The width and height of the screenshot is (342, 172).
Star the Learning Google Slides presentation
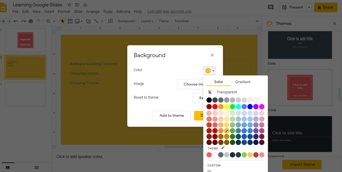69,5
